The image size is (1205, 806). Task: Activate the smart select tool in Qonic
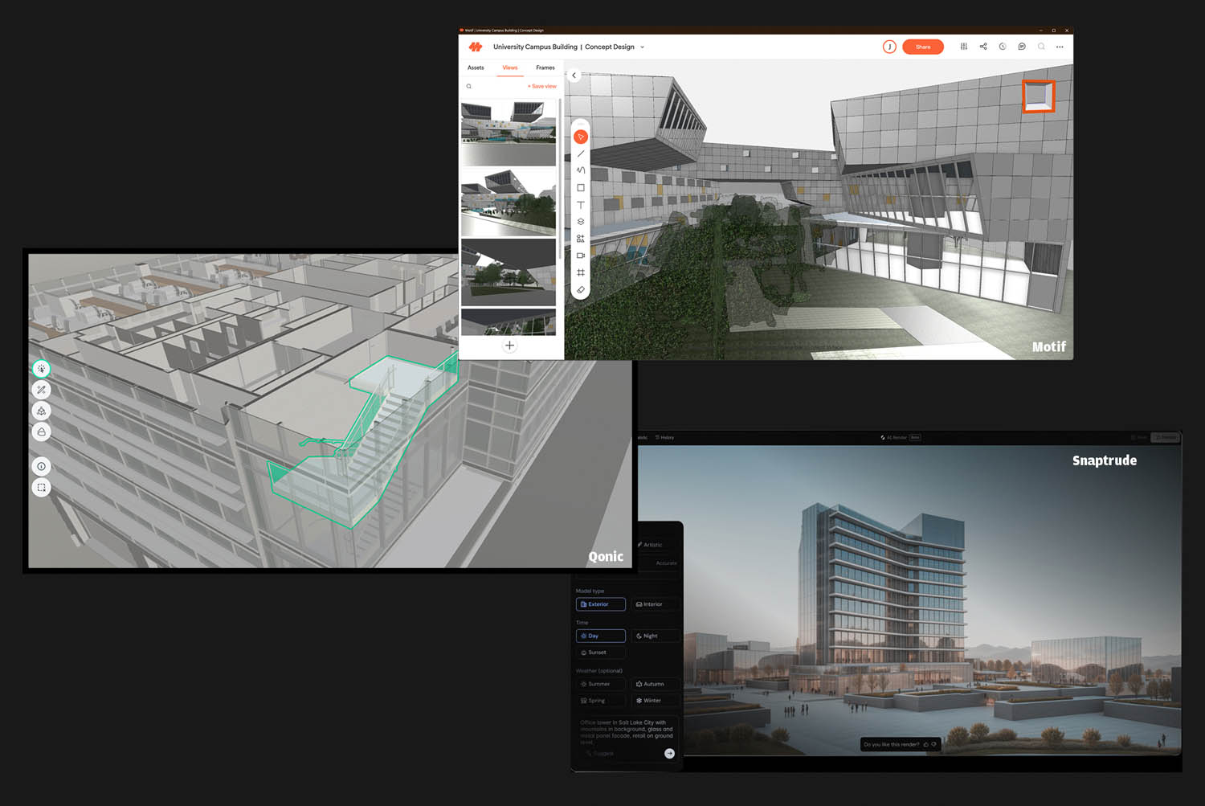tap(41, 369)
